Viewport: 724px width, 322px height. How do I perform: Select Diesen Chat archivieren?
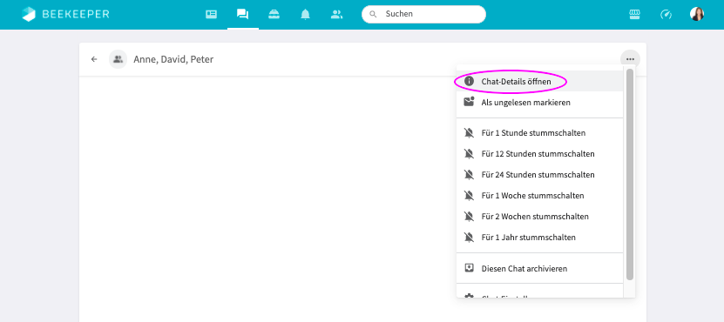coord(540,269)
